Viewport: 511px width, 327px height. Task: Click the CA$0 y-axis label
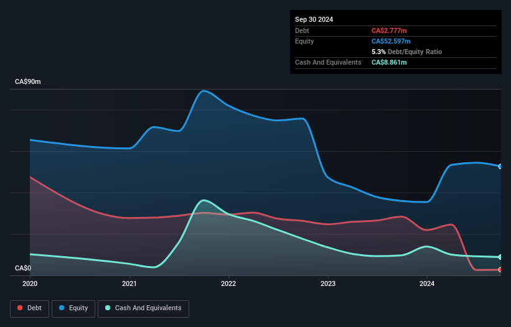23,268
